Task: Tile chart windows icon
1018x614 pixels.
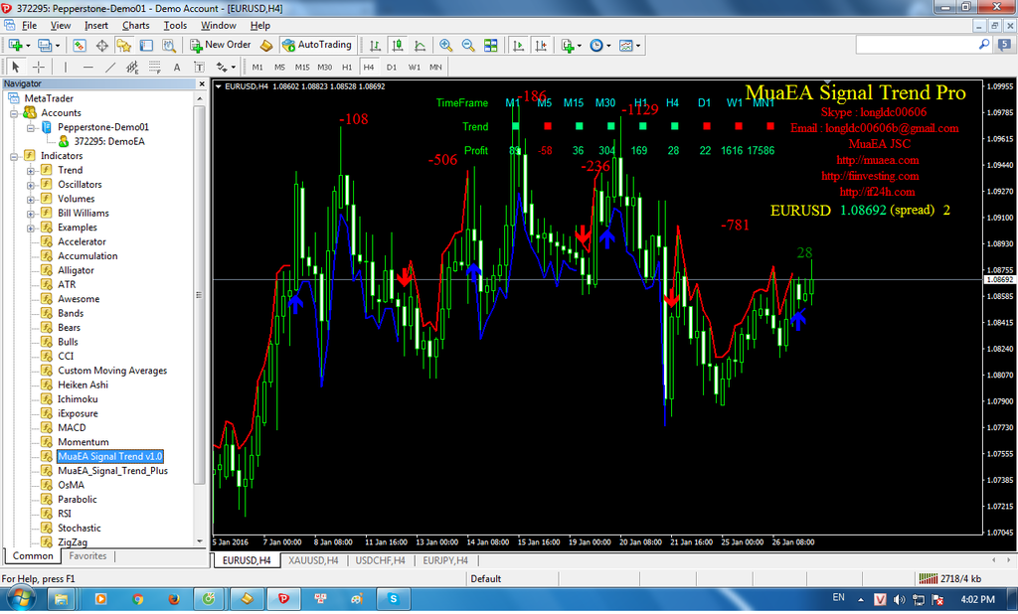Action: pos(491,45)
